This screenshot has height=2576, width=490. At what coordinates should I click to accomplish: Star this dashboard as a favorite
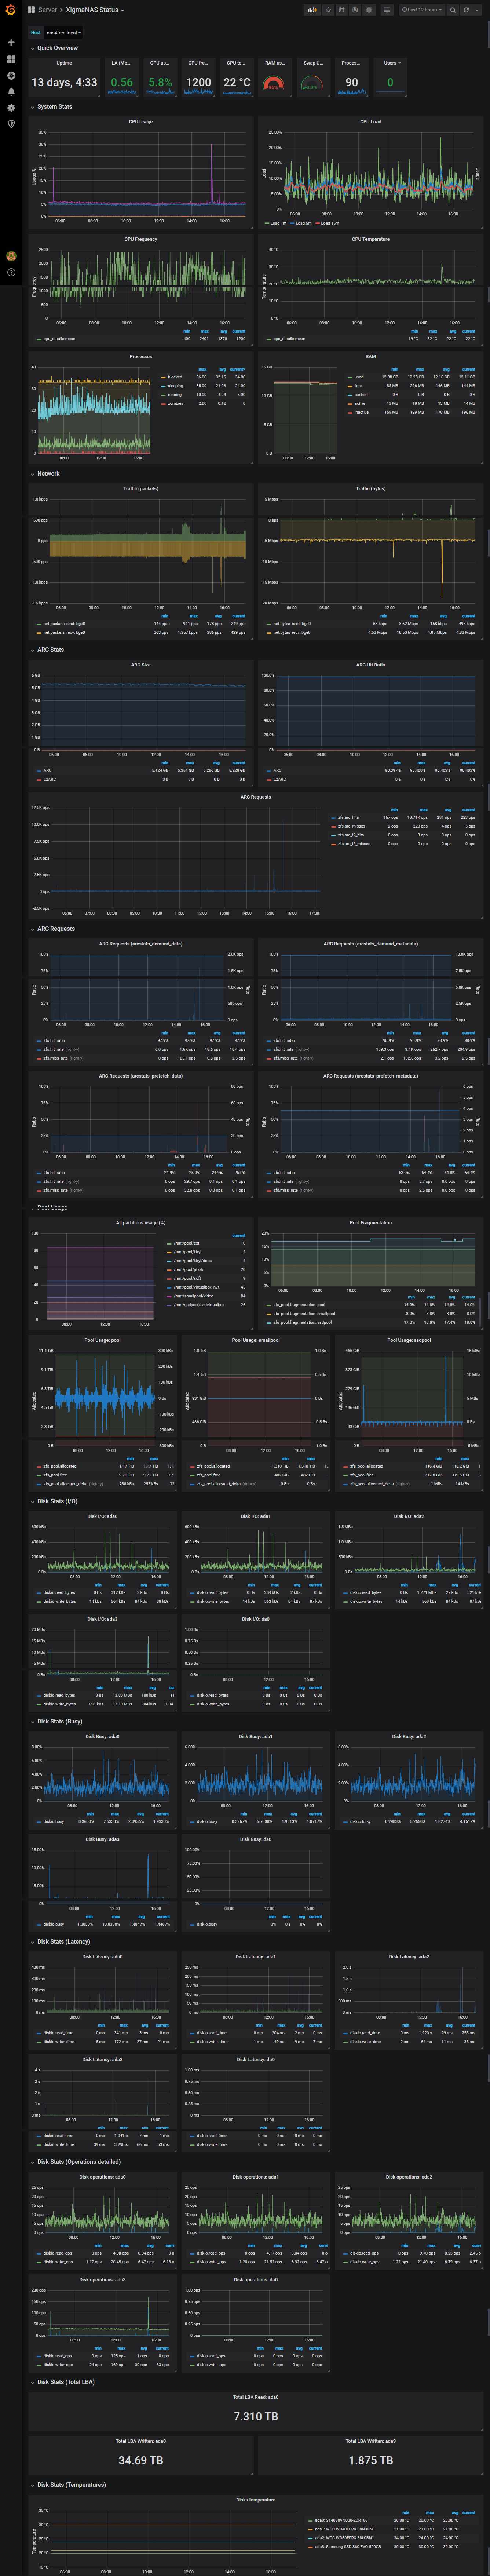click(x=329, y=10)
